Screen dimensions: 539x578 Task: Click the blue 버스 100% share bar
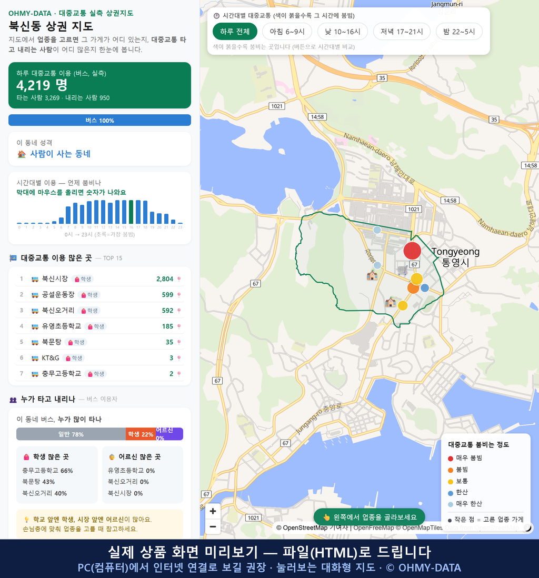pos(99,120)
